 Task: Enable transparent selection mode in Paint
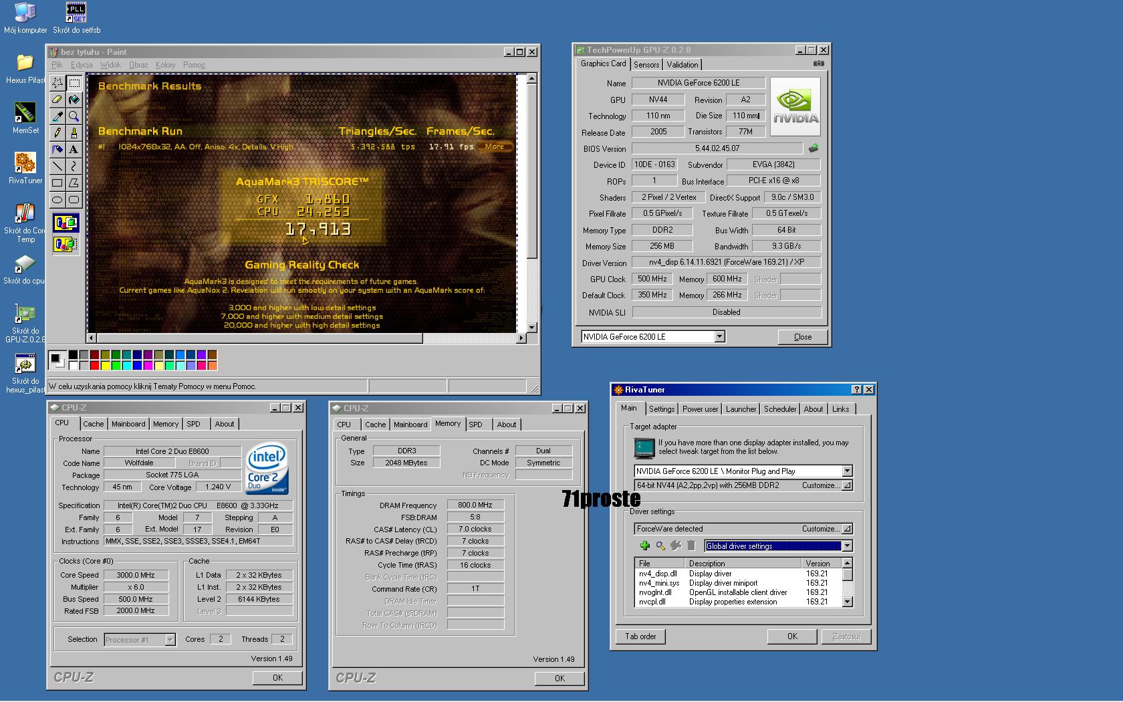pyautogui.click(x=66, y=244)
